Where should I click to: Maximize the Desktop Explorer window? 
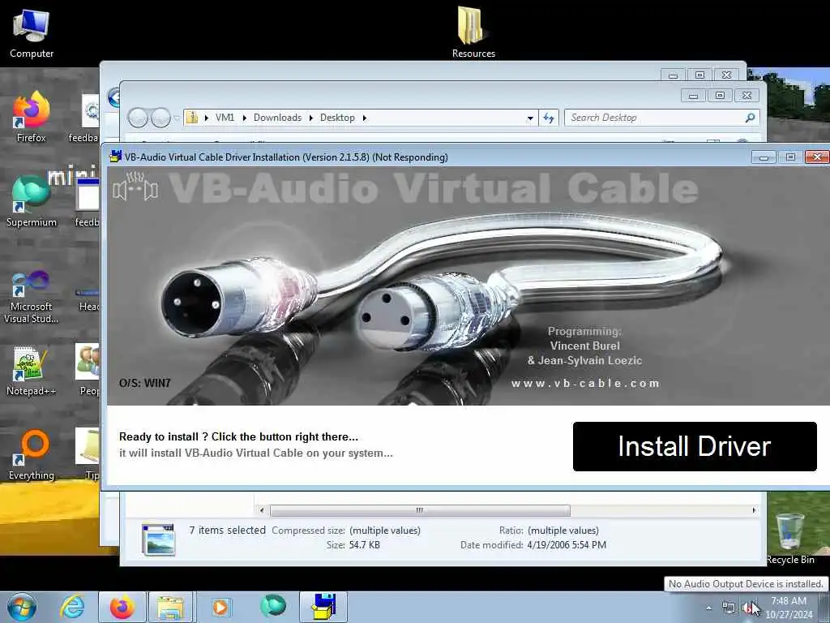point(720,96)
